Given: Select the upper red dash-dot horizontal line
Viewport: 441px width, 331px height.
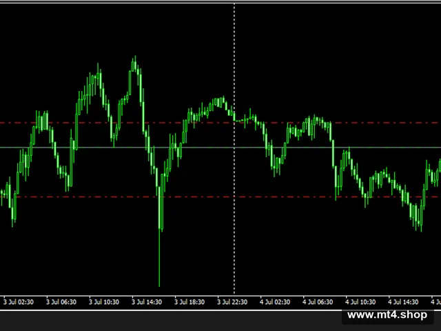Looking at the screenshot, I should click(220, 123).
